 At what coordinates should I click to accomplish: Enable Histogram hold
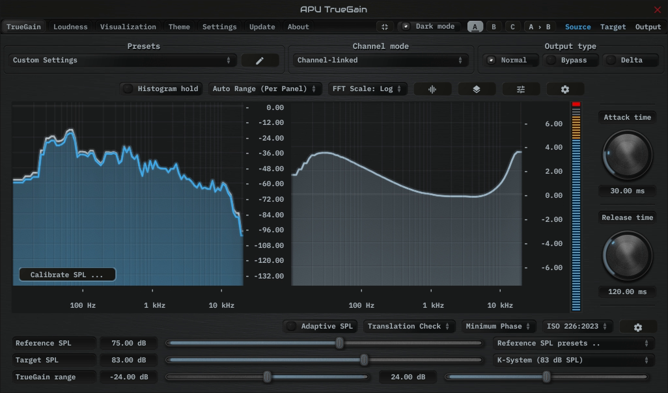pos(161,88)
